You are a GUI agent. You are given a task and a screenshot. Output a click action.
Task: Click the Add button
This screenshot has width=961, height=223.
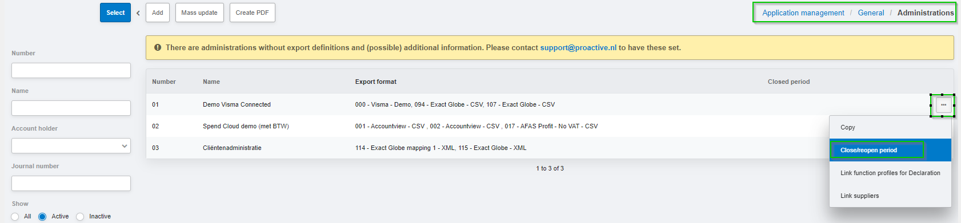coord(158,13)
